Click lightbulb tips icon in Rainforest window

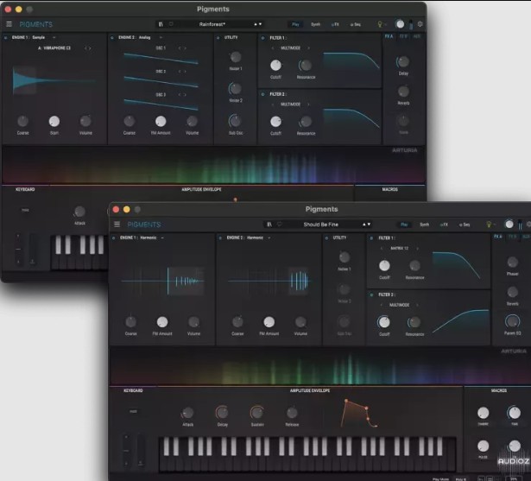380,24
